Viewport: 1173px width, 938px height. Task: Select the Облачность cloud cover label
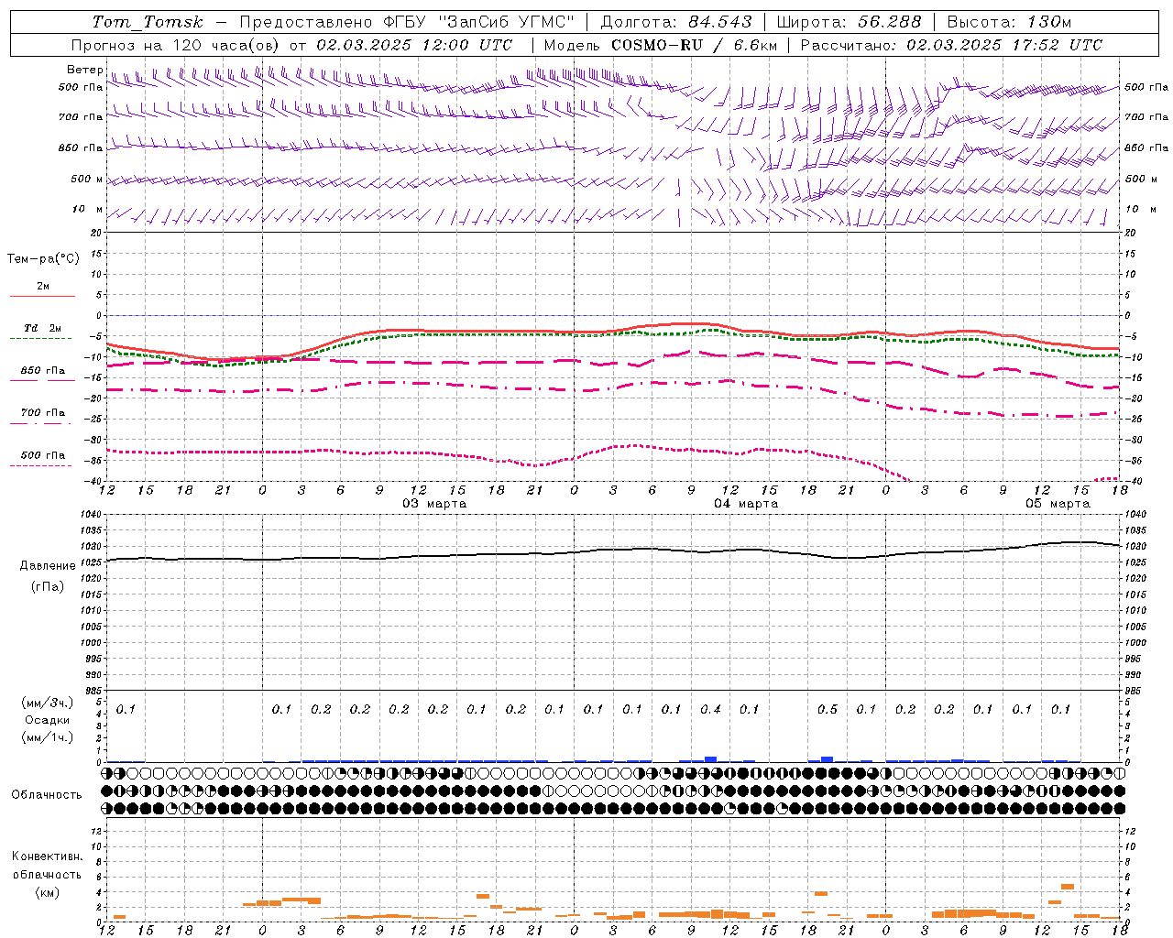(x=47, y=794)
